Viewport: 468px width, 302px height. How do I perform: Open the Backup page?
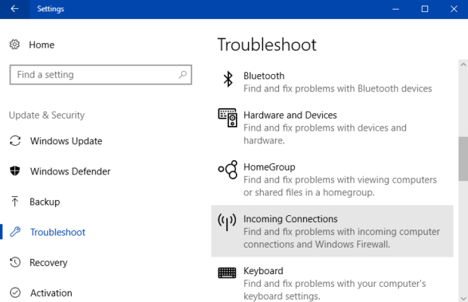pos(45,202)
